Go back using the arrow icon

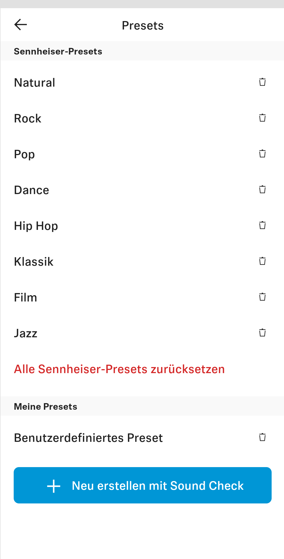pyautogui.click(x=21, y=25)
